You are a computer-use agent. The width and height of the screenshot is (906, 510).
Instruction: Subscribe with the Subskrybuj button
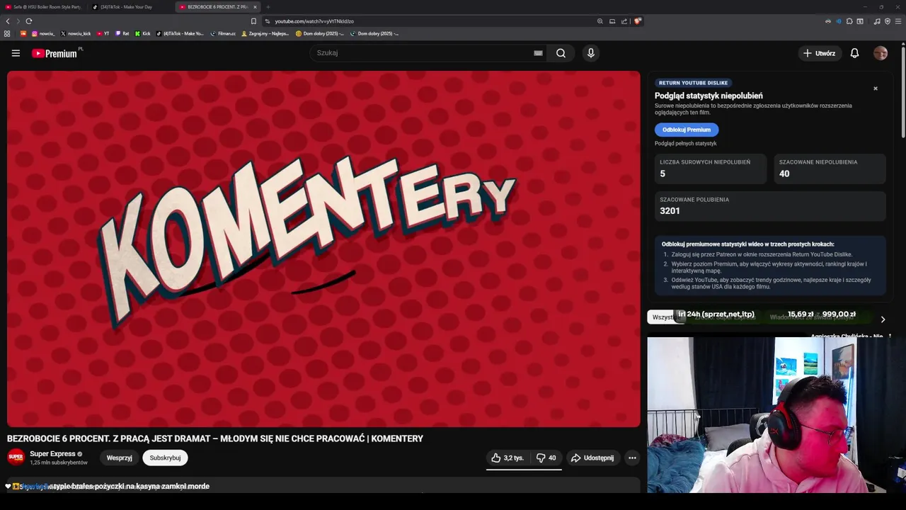click(165, 458)
